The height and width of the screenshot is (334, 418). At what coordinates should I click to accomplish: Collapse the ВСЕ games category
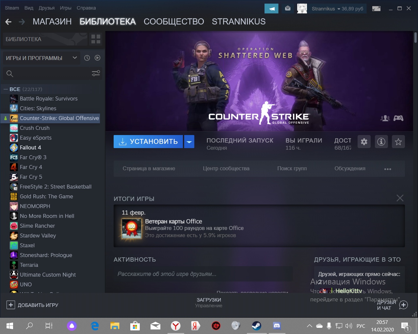(5, 89)
